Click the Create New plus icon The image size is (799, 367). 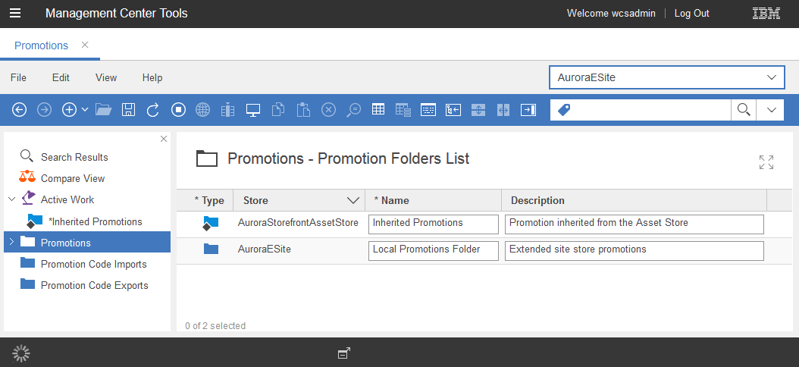pyautogui.click(x=69, y=110)
